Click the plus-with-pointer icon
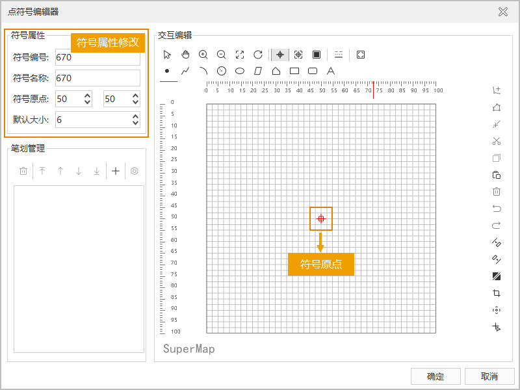520x390 pixels. click(x=497, y=327)
